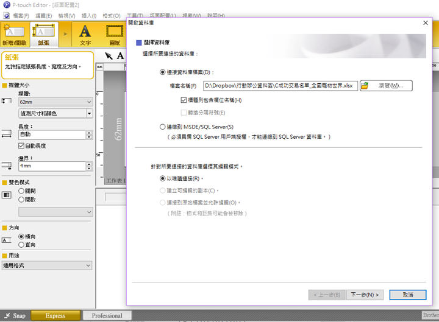Viewport: 439px width, 322px height.
Task: Toggle the 自動長度 checkbox
Action: coord(21,145)
